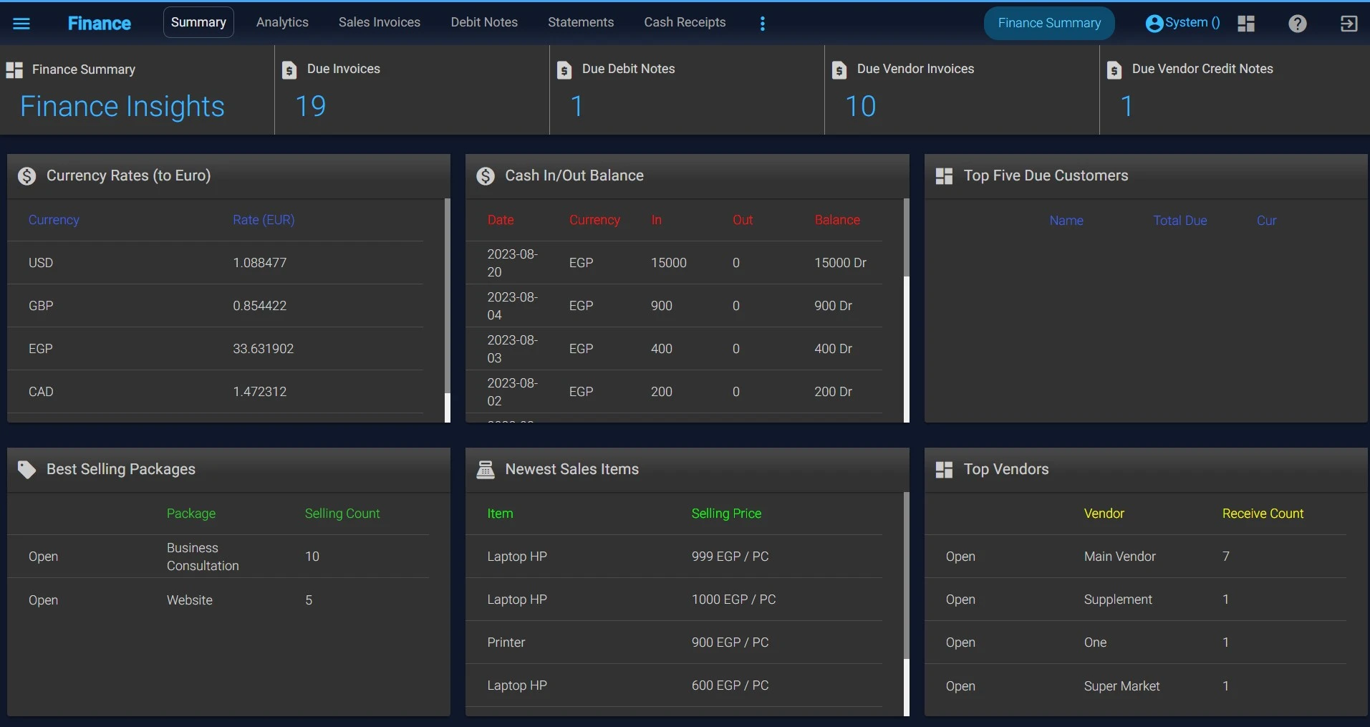Click the Top Five Due Customers icon
The width and height of the screenshot is (1370, 727).
pyautogui.click(x=944, y=176)
